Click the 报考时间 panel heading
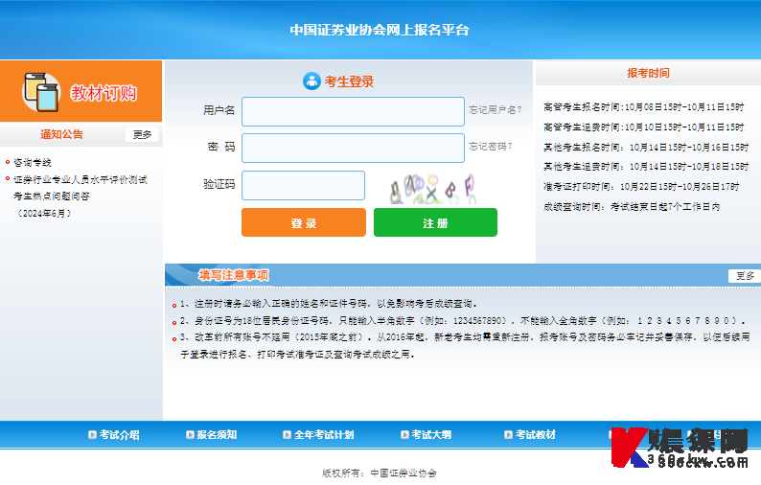This screenshot has height=485, width=761. pos(648,73)
